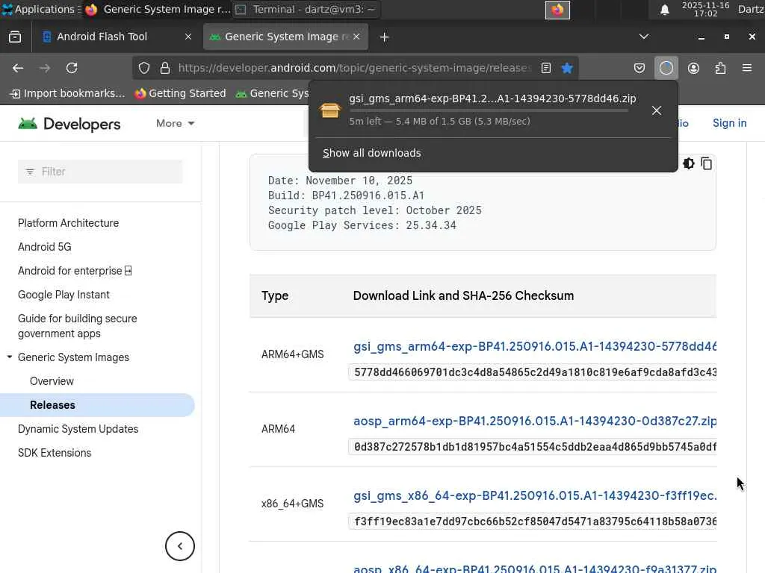765x573 pixels.
Task: Open the Firefox account profile icon
Action: tap(693, 68)
